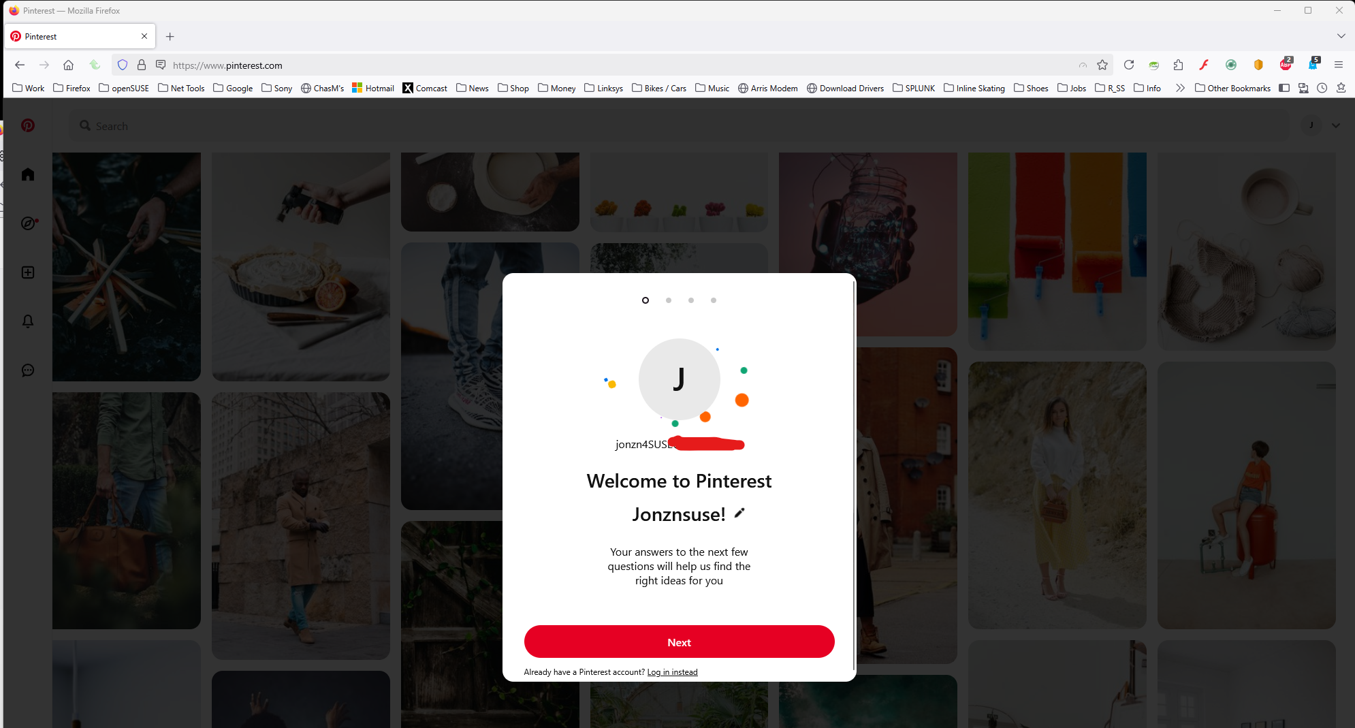
Task: Open the list all tabs dropdown
Action: coord(1341,36)
